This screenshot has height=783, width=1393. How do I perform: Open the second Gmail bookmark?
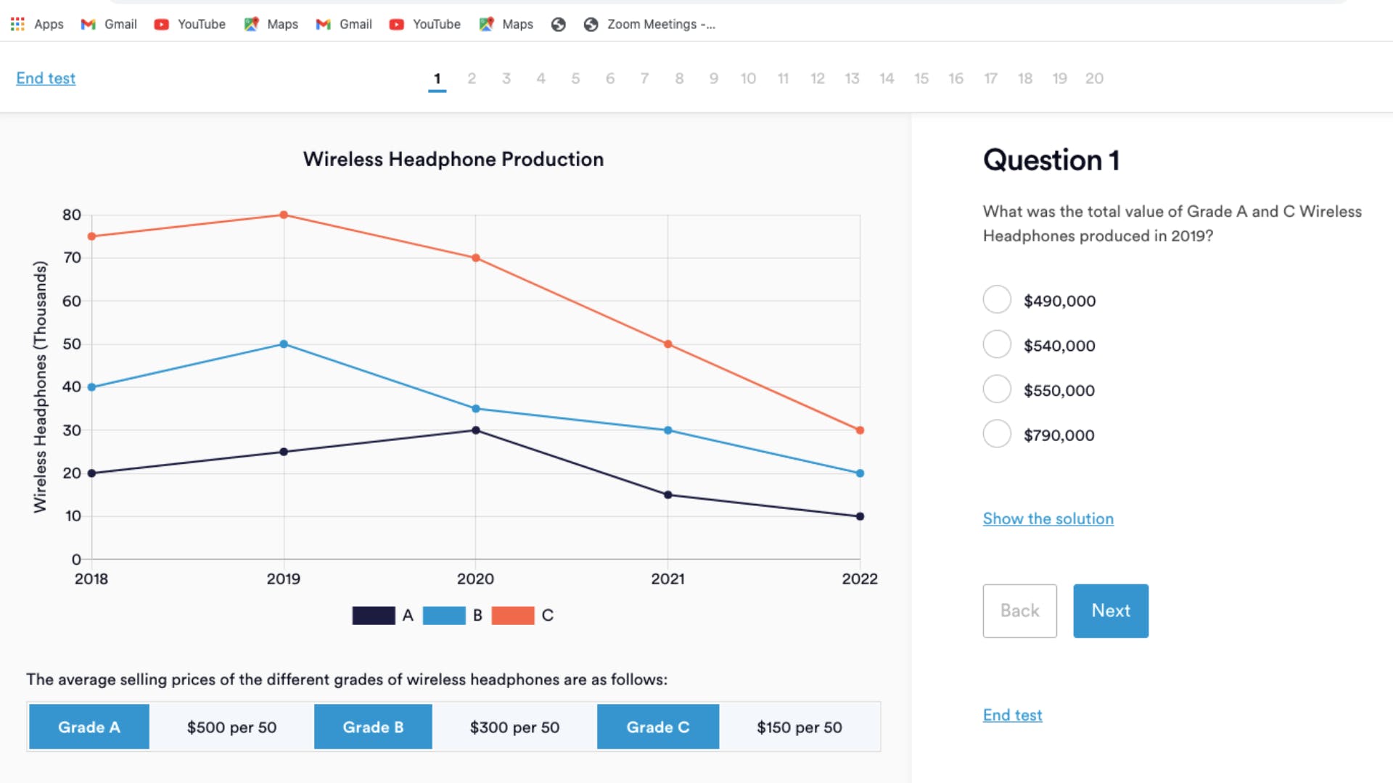coord(344,24)
